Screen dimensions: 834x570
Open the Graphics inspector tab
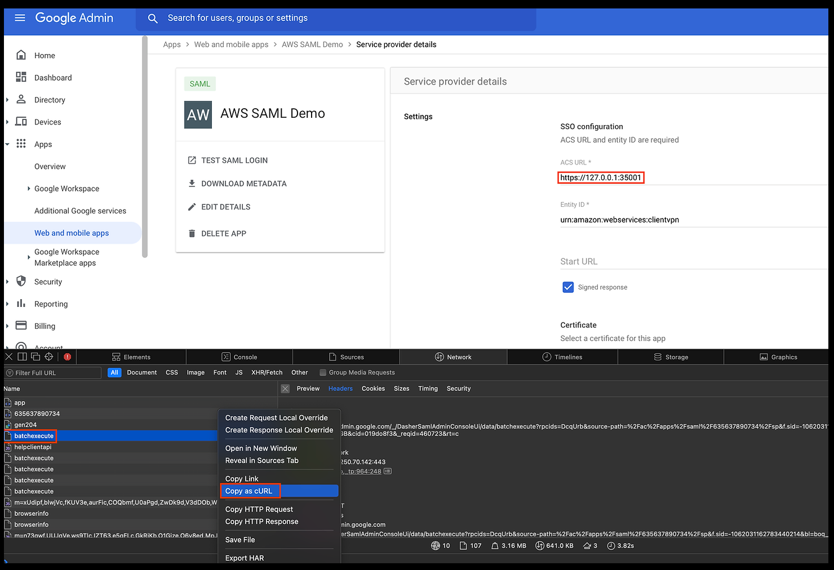(779, 357)
